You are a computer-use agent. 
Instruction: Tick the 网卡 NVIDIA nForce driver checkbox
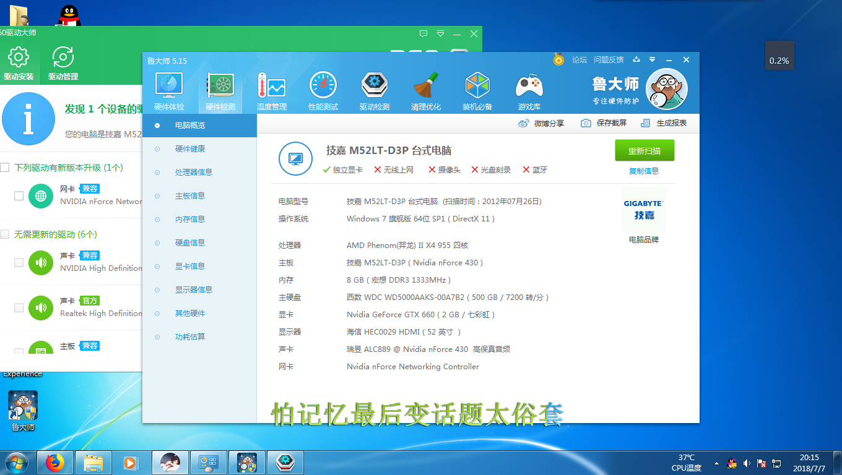(x=19, y=196)
